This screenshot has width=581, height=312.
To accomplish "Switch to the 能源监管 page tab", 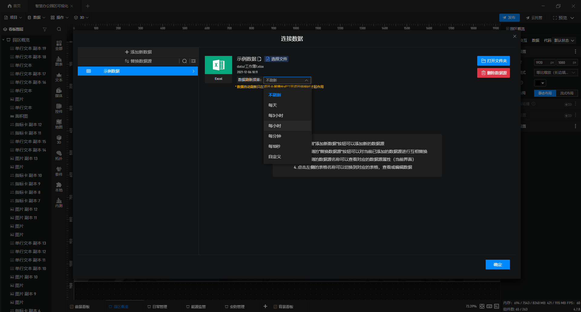I will [x=196, y=307].
